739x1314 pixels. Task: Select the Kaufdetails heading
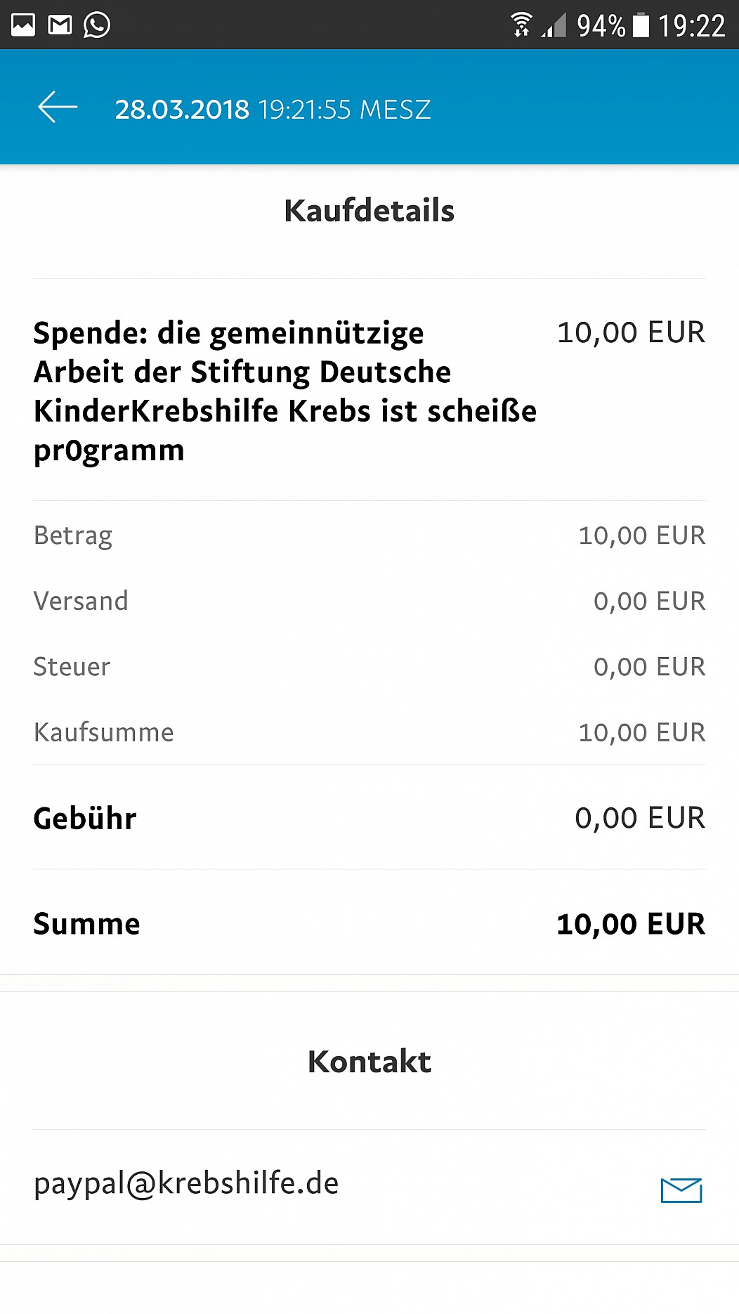tap(369, 211)
